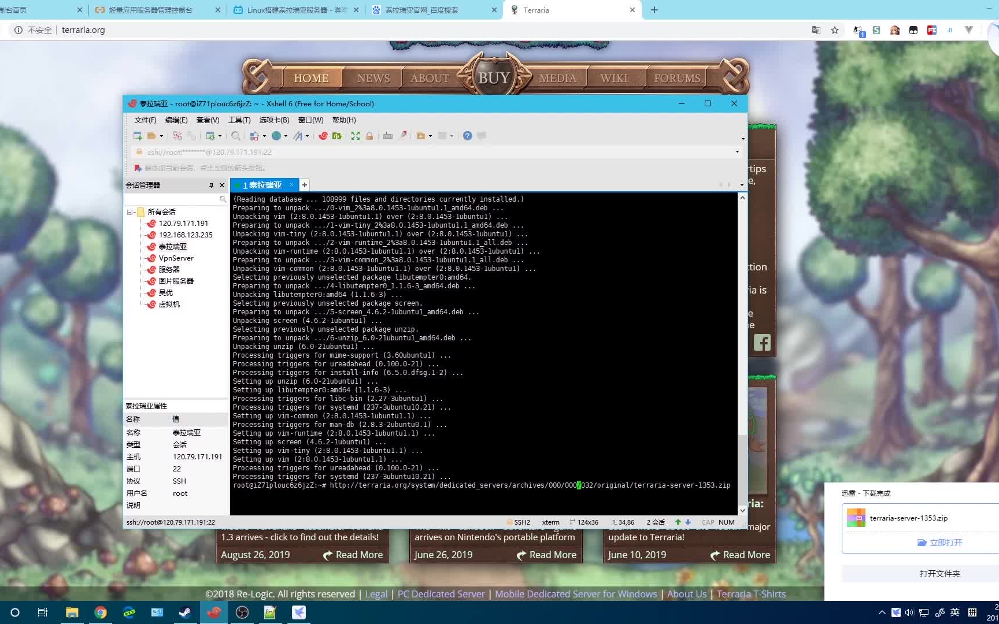999x624 pixels.
Task: Expand the open session dropdown arrow
Action: pos(161,136)
